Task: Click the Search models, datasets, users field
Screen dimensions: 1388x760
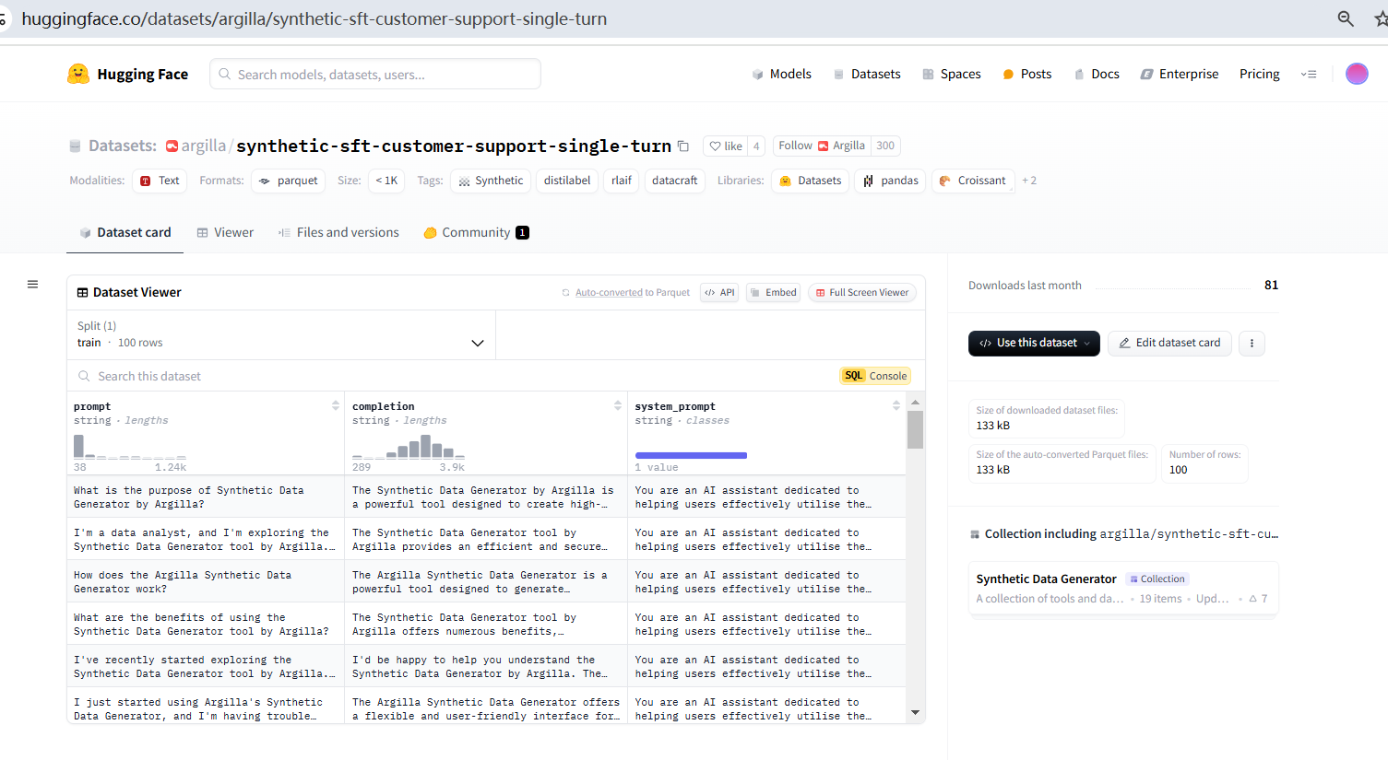Action: (x=375, y=74)
